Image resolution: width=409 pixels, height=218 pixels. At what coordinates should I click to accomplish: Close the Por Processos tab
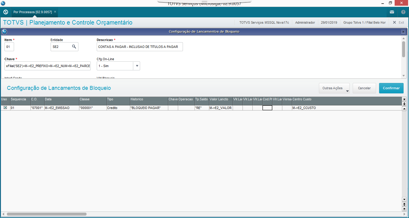pos(55,12)
